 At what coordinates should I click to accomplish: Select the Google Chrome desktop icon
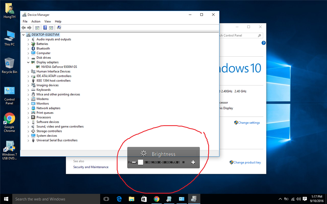[x=9, y=123]
